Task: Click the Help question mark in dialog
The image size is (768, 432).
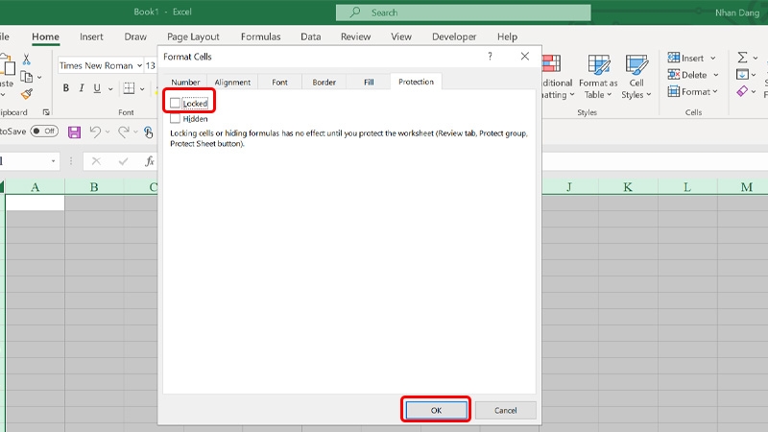Action: tap(490, 57)
